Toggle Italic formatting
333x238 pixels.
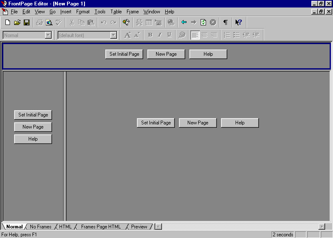tap(160, 35)
